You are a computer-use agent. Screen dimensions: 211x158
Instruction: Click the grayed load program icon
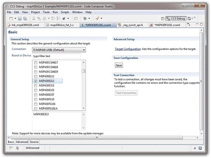tap(45, 18)
